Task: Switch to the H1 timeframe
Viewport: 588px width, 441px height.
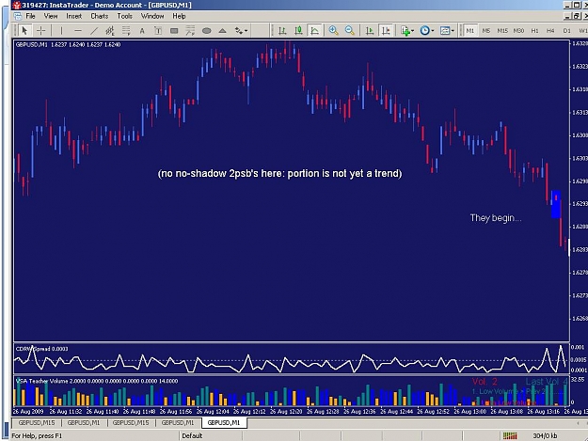Action: pos(534,31)
